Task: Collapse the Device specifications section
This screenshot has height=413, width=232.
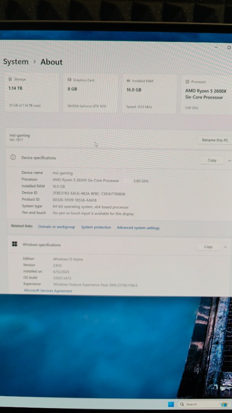Action: click(229, 160)
